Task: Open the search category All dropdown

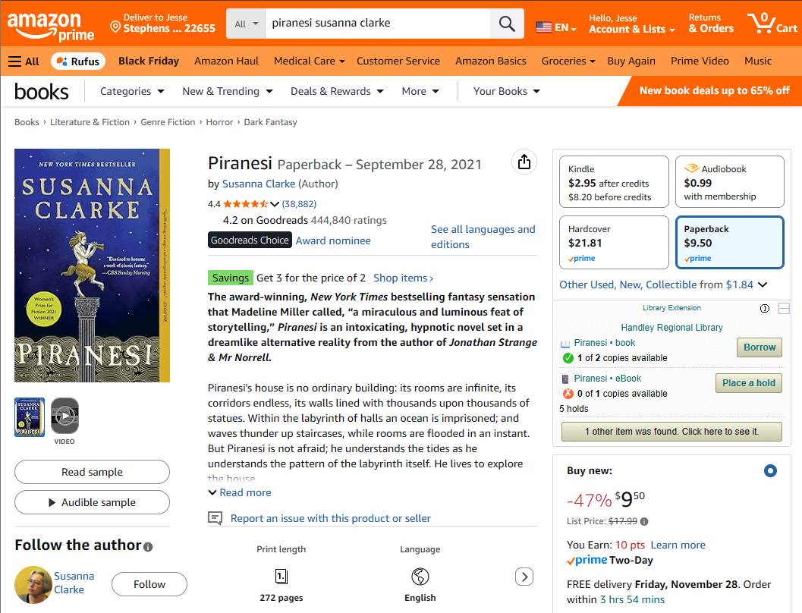Action: [246, 24]
